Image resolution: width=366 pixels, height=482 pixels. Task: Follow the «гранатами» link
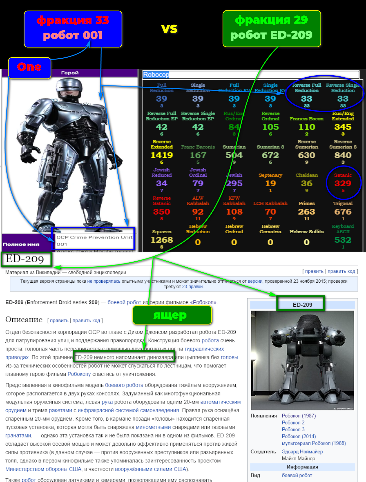18,436
